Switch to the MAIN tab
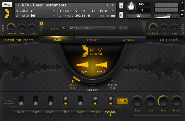Viewport: 185px width, 121px height. (x=57, y=40)
